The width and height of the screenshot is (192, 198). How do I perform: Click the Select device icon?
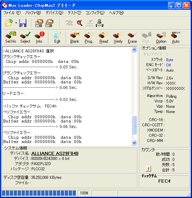25,37
